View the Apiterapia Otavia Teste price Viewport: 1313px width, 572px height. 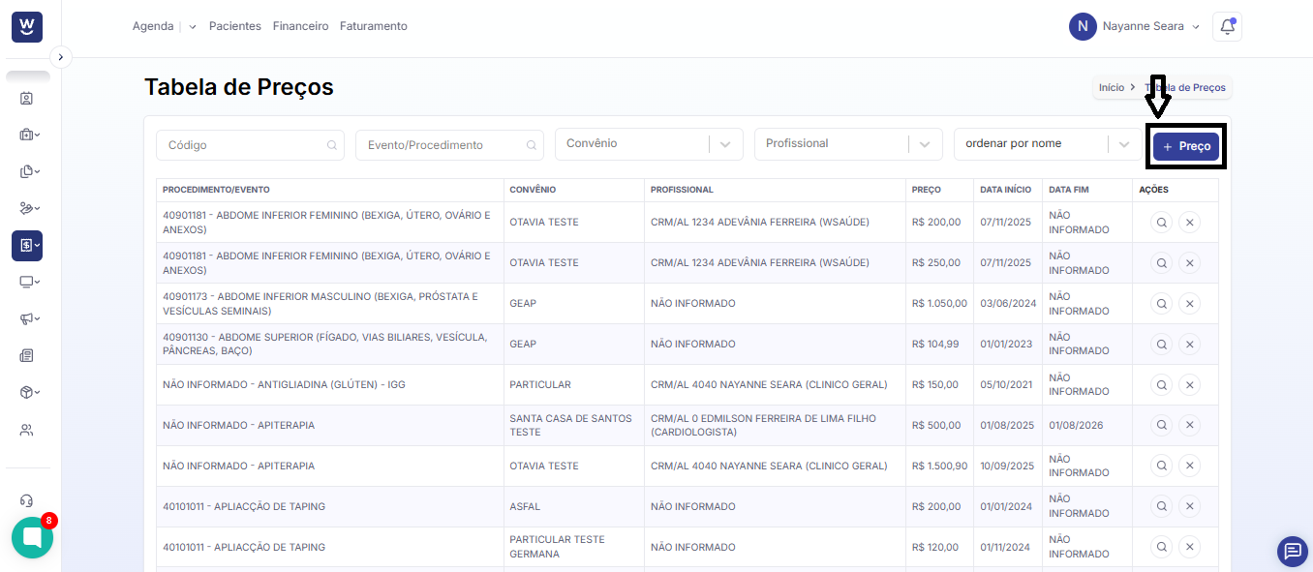tap(1161, 467)
